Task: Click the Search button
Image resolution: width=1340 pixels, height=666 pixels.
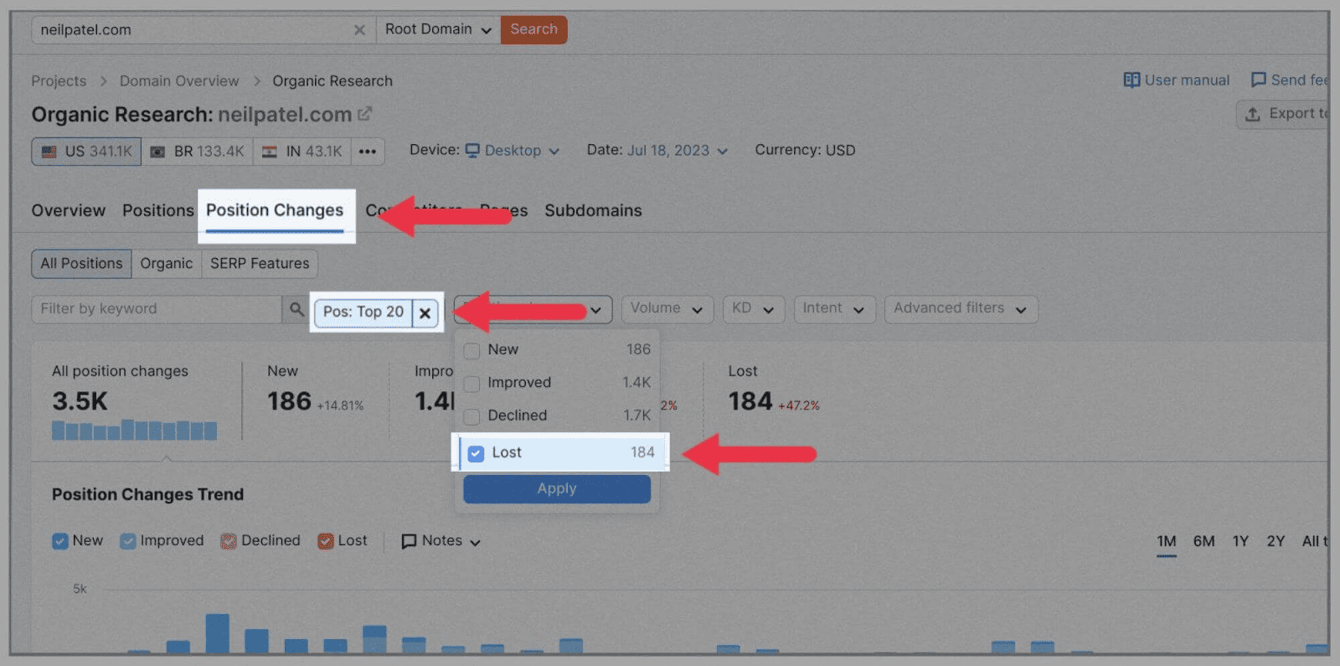Action: (x=534, y=29)
